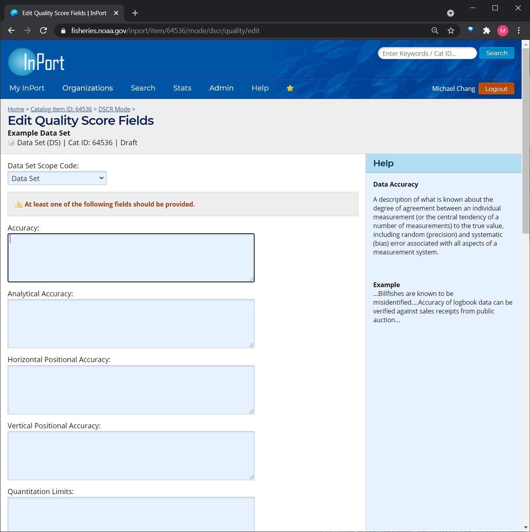This screenshot has width=530, height=532.
Task: Open the tab search dropdown
Action: [451, 13]
